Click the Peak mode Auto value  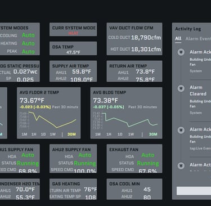[28, 52]
